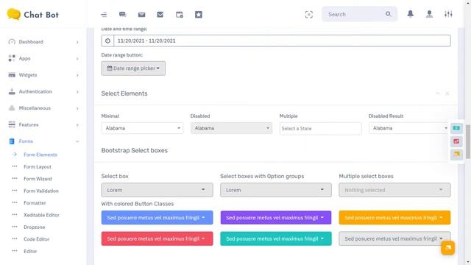This screenshot has height=265, width=471.
Task: Click the yellow side floating icon
Action: [x=456, y=155]
